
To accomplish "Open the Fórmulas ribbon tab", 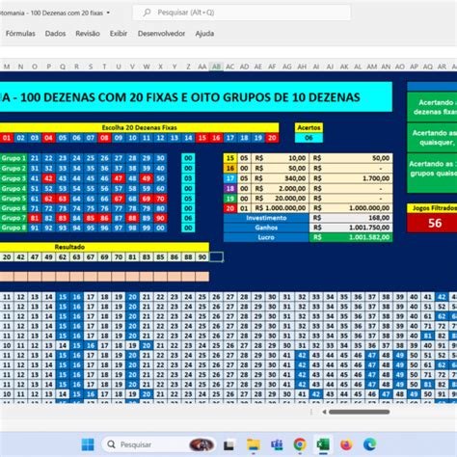I will pyautogui.click(x=20, y=34).
